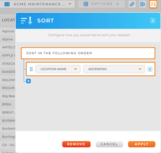The height and width of the screenshot is (153, 161).
Task: Open the Location Name column dropdown
Action: (58, 69)
